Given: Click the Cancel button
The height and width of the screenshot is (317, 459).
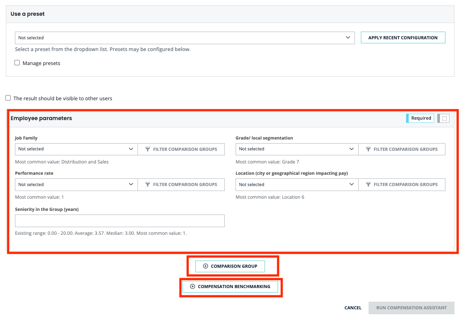Looking at the screenshot, I should [x=353, y=308].
